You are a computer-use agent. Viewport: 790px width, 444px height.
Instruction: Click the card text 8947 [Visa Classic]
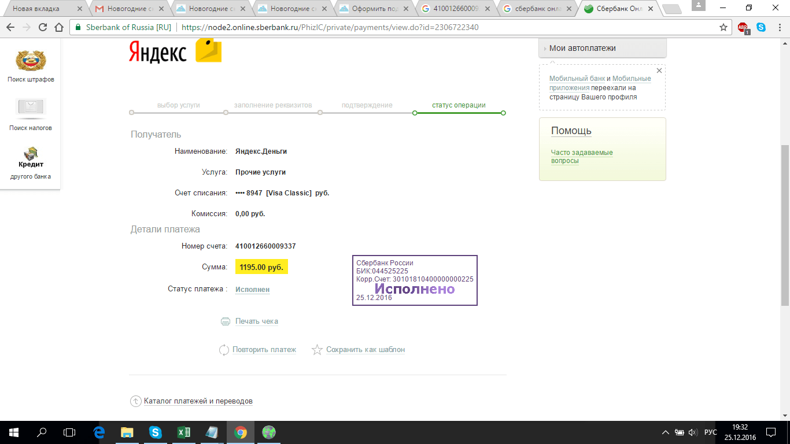point(279,193)
